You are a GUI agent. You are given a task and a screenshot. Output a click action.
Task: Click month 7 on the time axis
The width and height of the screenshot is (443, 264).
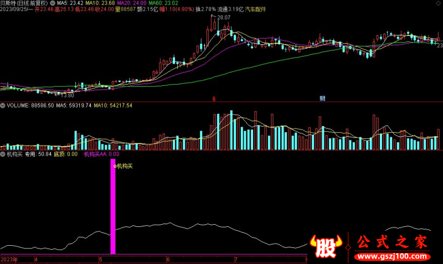pyautogui.click(x=236, y=259)
